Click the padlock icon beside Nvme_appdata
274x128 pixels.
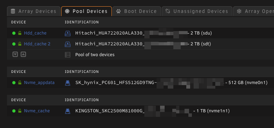(20, 82)
